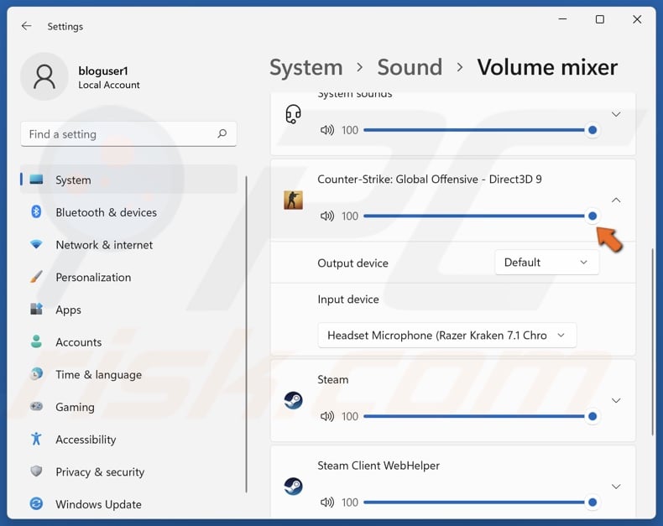The image size is (663, 526).
Task: Go to Sound breadcrumb link
Action: point(410,67)
